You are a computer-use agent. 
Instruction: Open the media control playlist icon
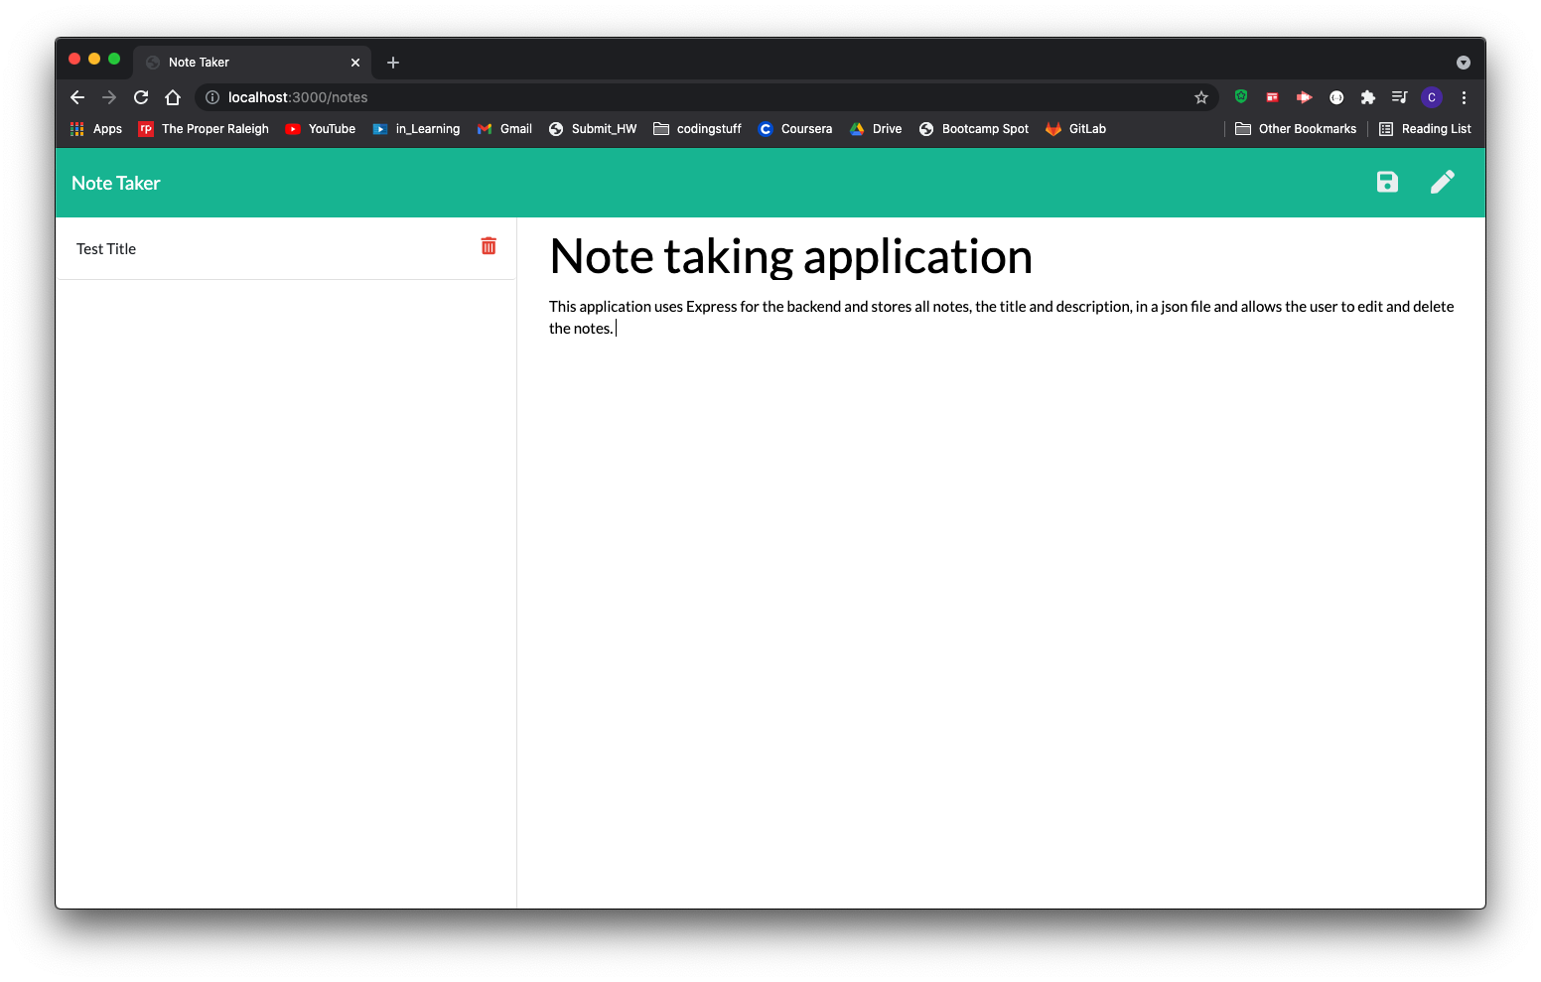(1400, 97)
